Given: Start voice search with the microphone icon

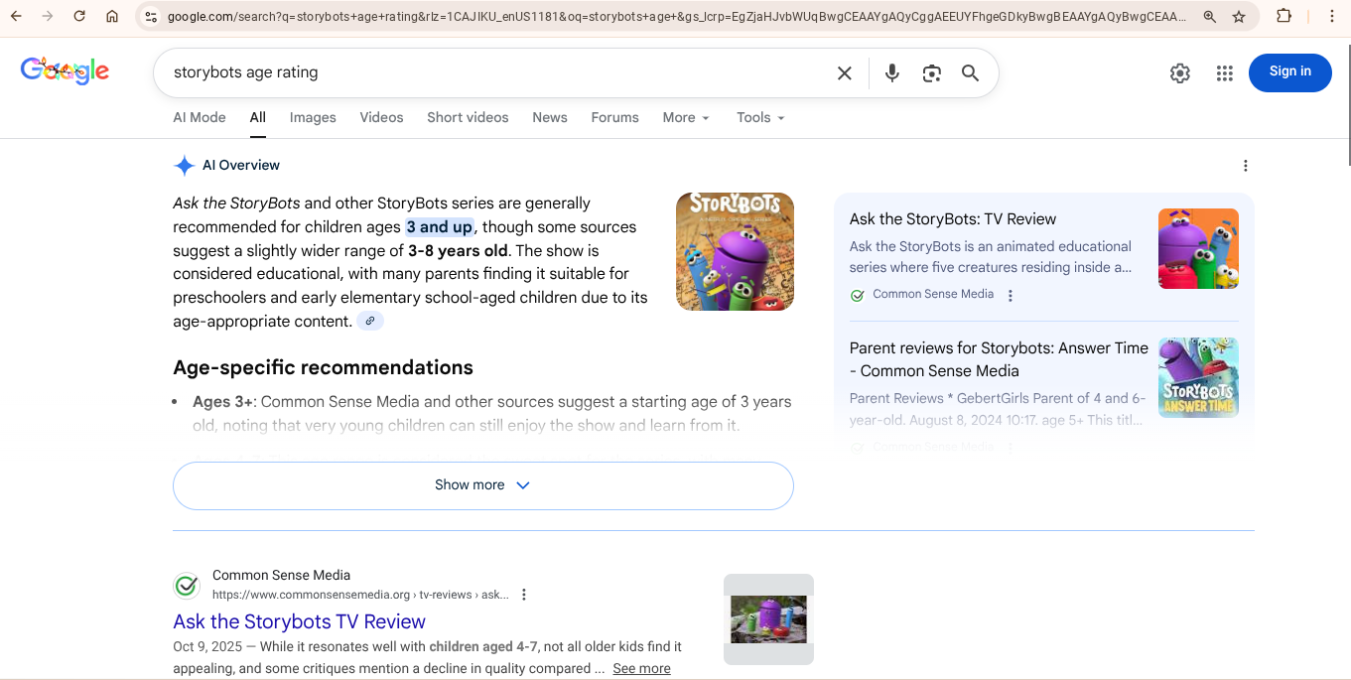Looking at the screenshot, I should (891, 73).
